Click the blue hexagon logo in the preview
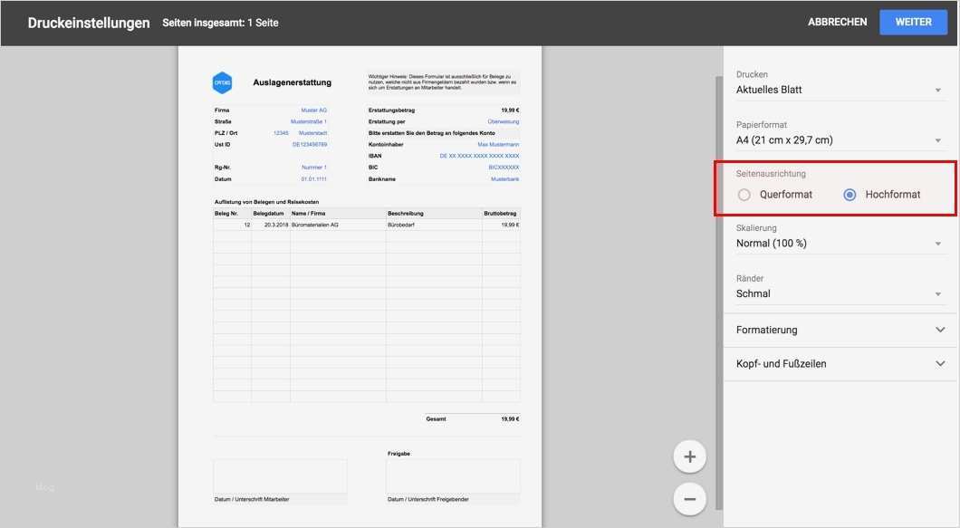Image resolution: width=960 pixels, height=528 pixels. point(222,82)
